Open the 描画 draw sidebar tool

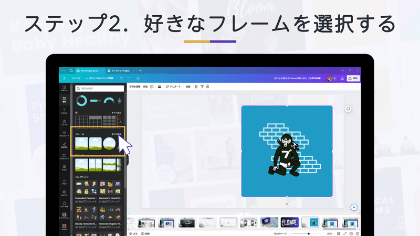click(x=64, y=145)
